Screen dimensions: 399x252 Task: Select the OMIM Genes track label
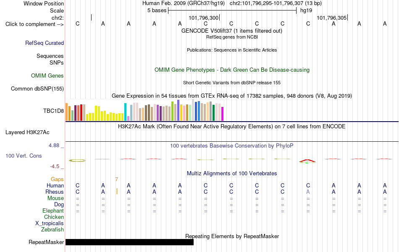point(47,76)
